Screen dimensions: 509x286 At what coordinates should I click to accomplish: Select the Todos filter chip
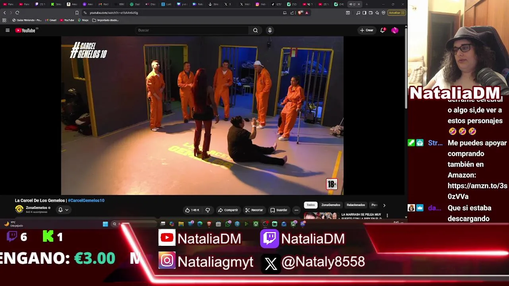[x=311, y=205]
